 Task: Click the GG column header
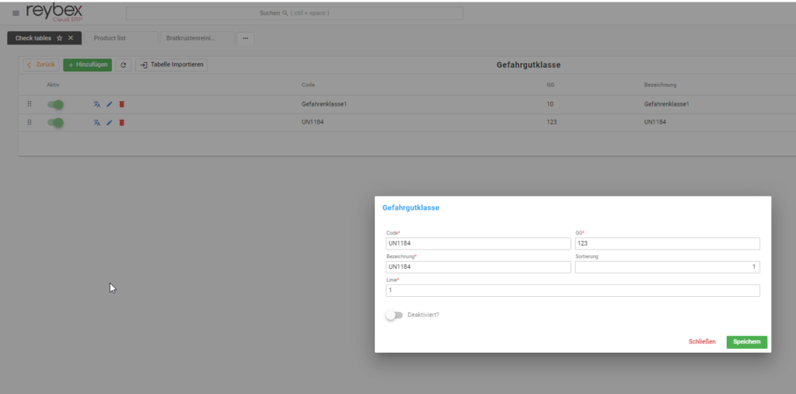pyautogui.click(x=551, y=85)
